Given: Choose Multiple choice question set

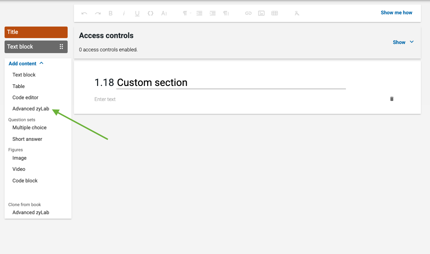Looking at the screenshot, I should 29,128.
